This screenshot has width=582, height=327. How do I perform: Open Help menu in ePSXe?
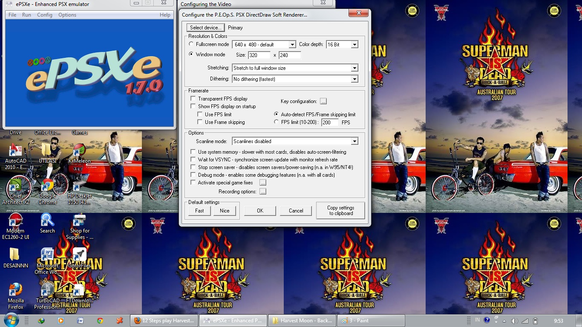[x=165, y=15]
